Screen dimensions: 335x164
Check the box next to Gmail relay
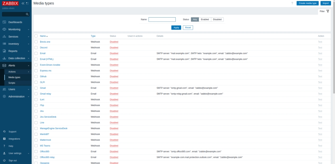click(x=36, y=94)
